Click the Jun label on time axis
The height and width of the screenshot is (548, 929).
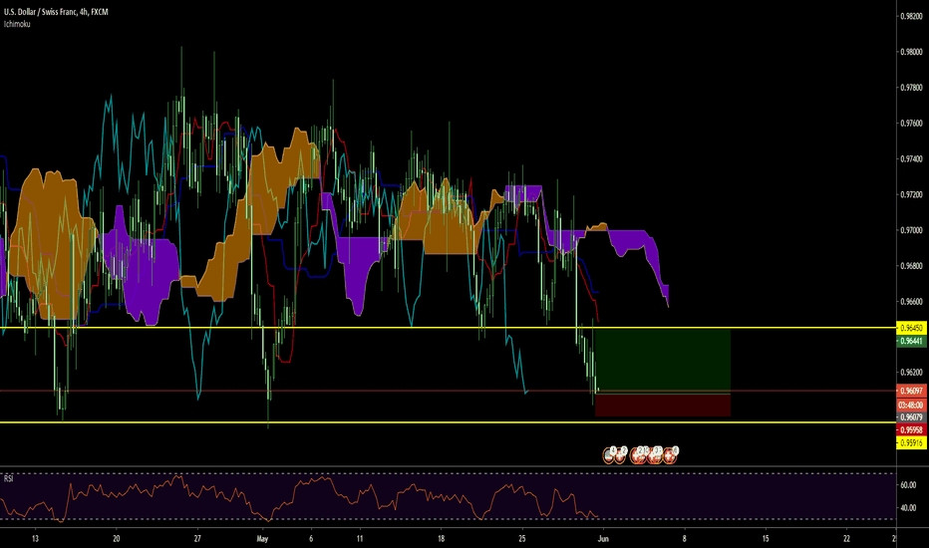pyautogui.click(x=603, y=538)
